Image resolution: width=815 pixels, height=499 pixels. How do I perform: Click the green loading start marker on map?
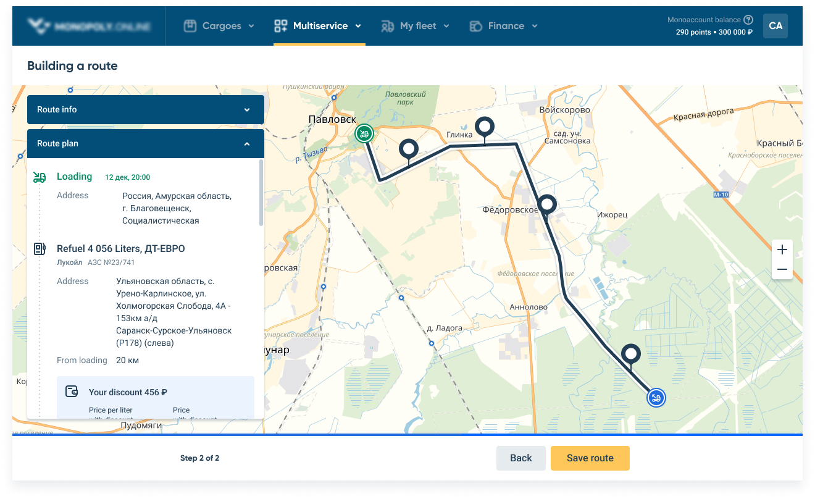[364, 133]
